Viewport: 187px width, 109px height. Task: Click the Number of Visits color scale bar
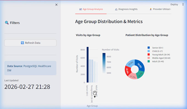pyautogui.click(x=104, y=63)
